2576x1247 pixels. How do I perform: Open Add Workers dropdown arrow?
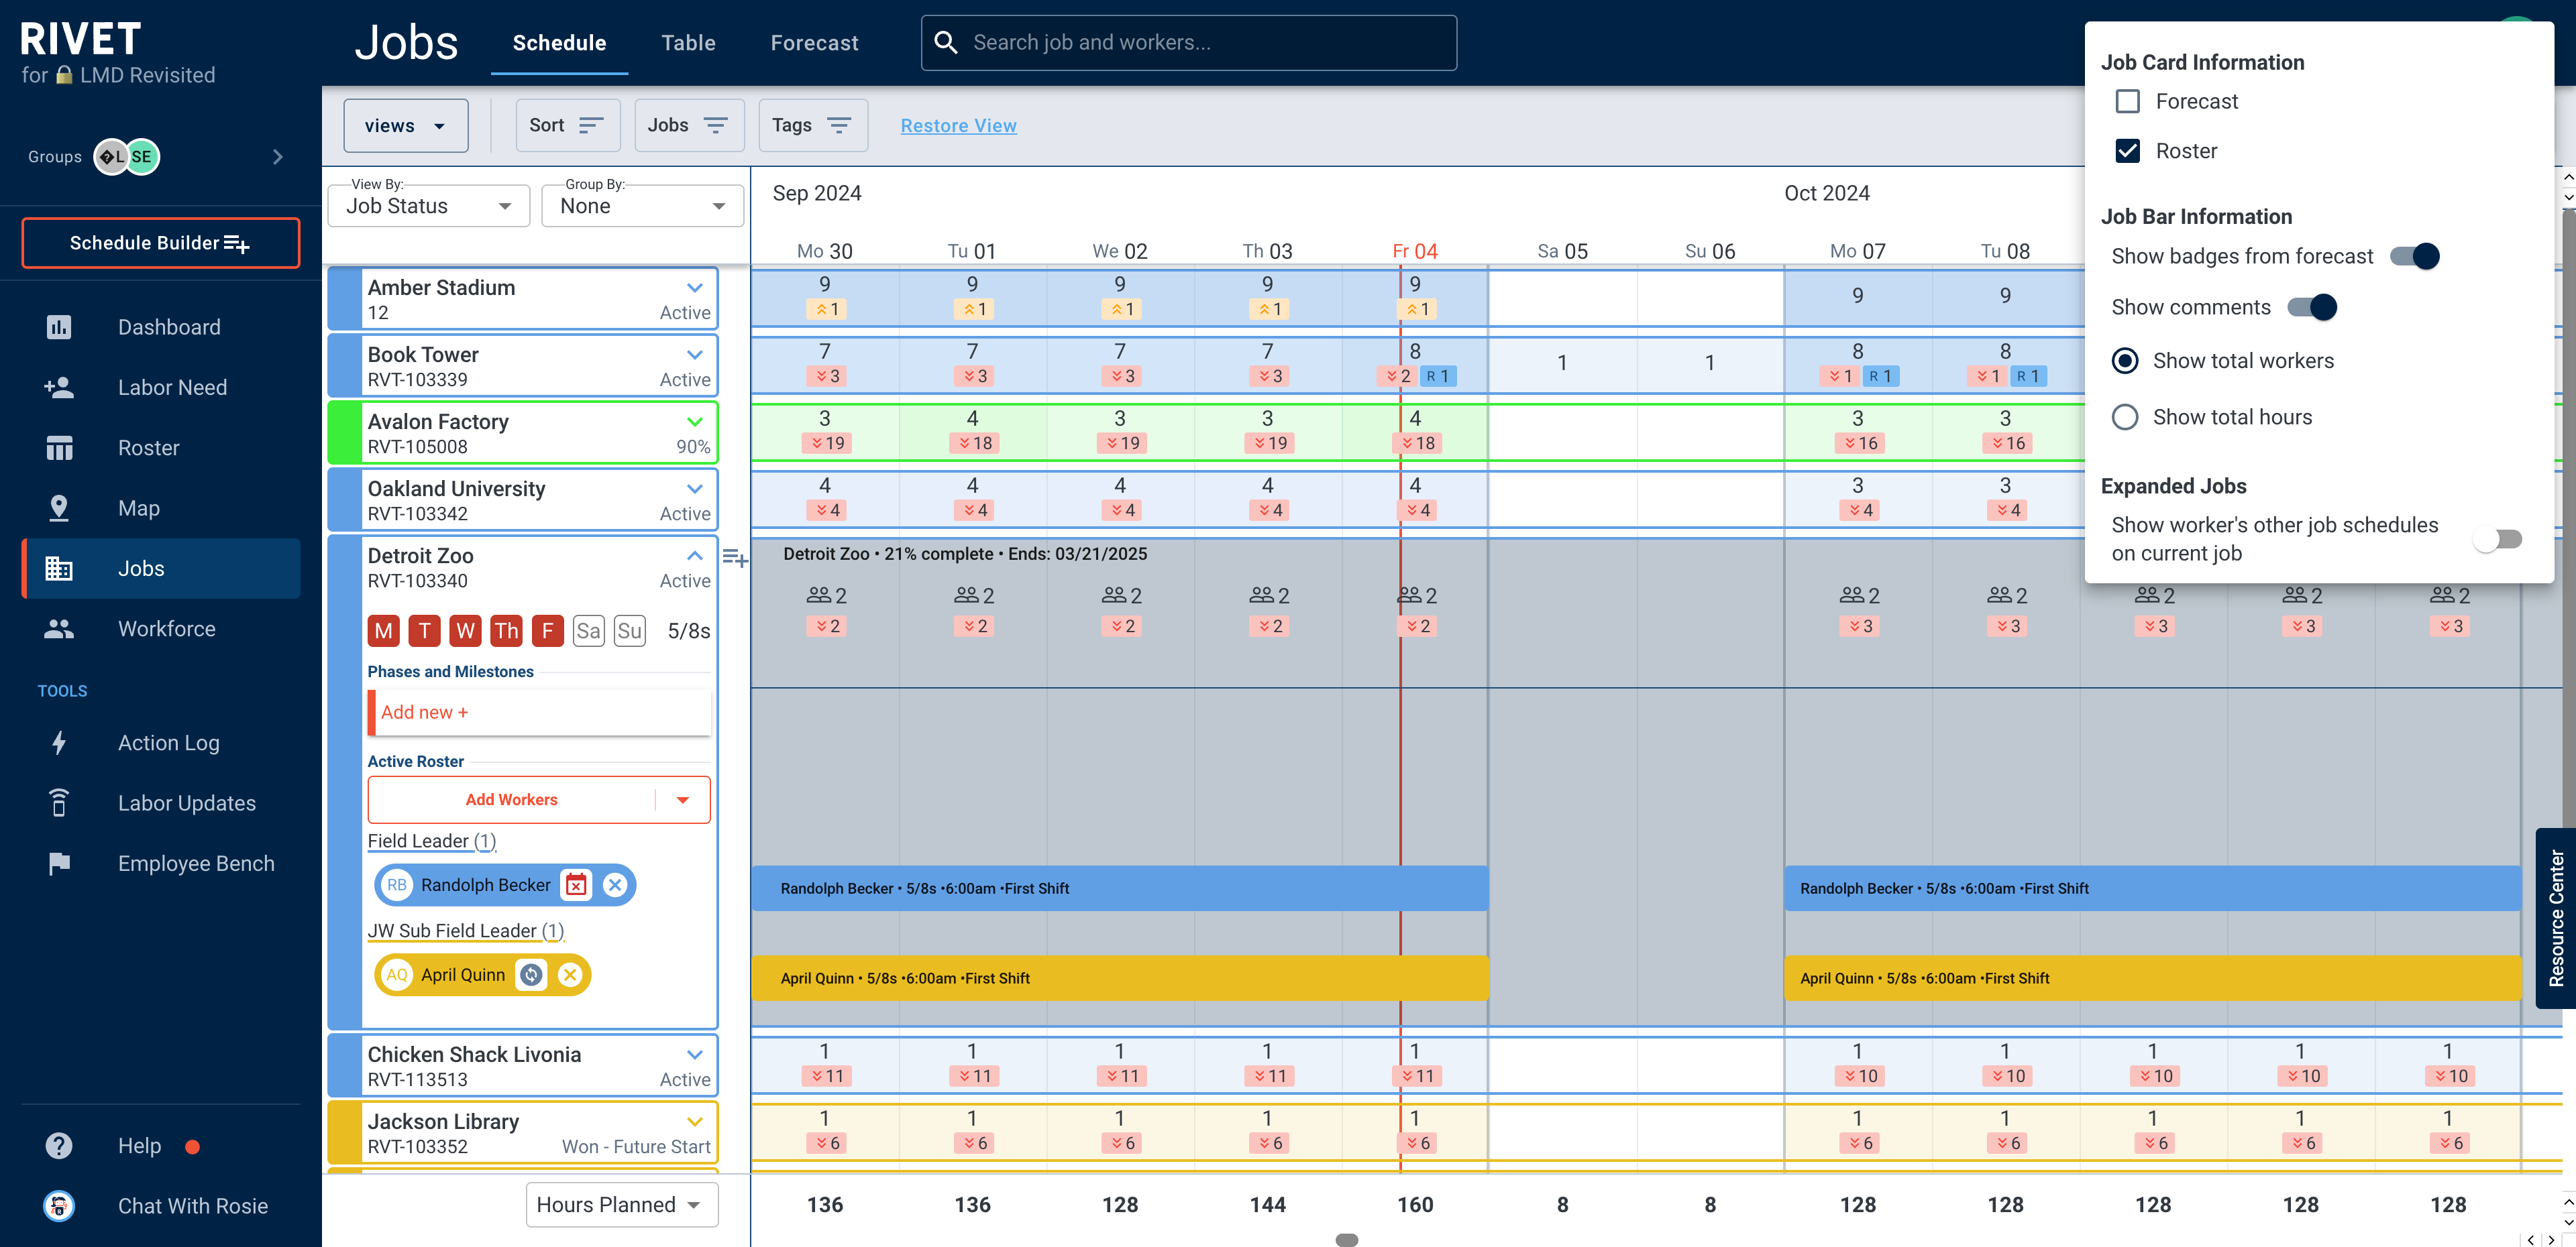tap(683, 799)
